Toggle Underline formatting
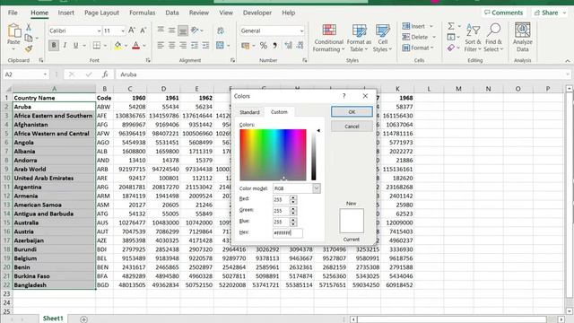 [75, 45]
